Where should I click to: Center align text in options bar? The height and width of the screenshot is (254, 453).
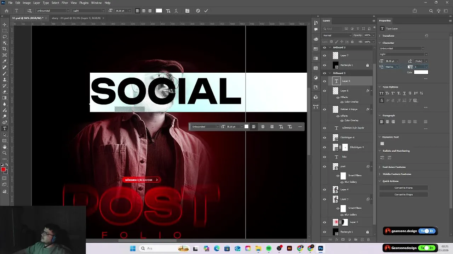144,11
